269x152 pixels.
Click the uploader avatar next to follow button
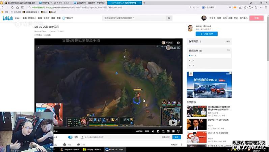pyautogui.click(x=190, y=28)
